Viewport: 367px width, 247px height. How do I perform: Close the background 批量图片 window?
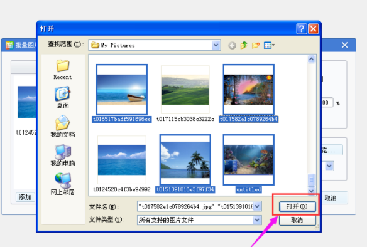click(x=344, y=45)
